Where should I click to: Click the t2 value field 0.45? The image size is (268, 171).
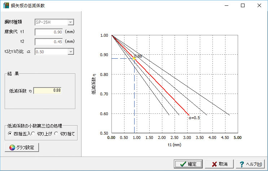[49, 42]
